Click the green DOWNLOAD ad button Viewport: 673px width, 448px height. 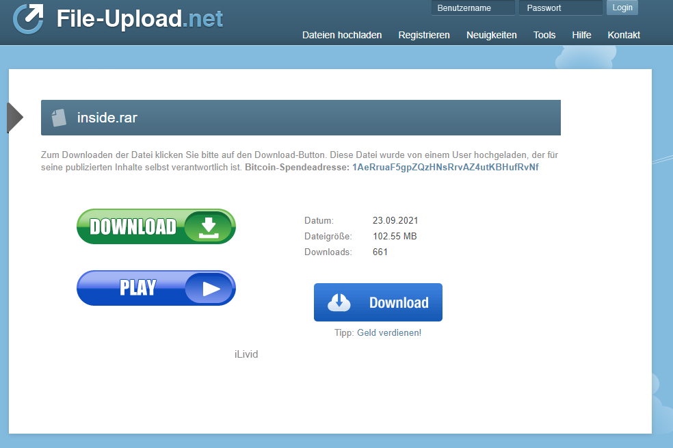coord(156,226)
